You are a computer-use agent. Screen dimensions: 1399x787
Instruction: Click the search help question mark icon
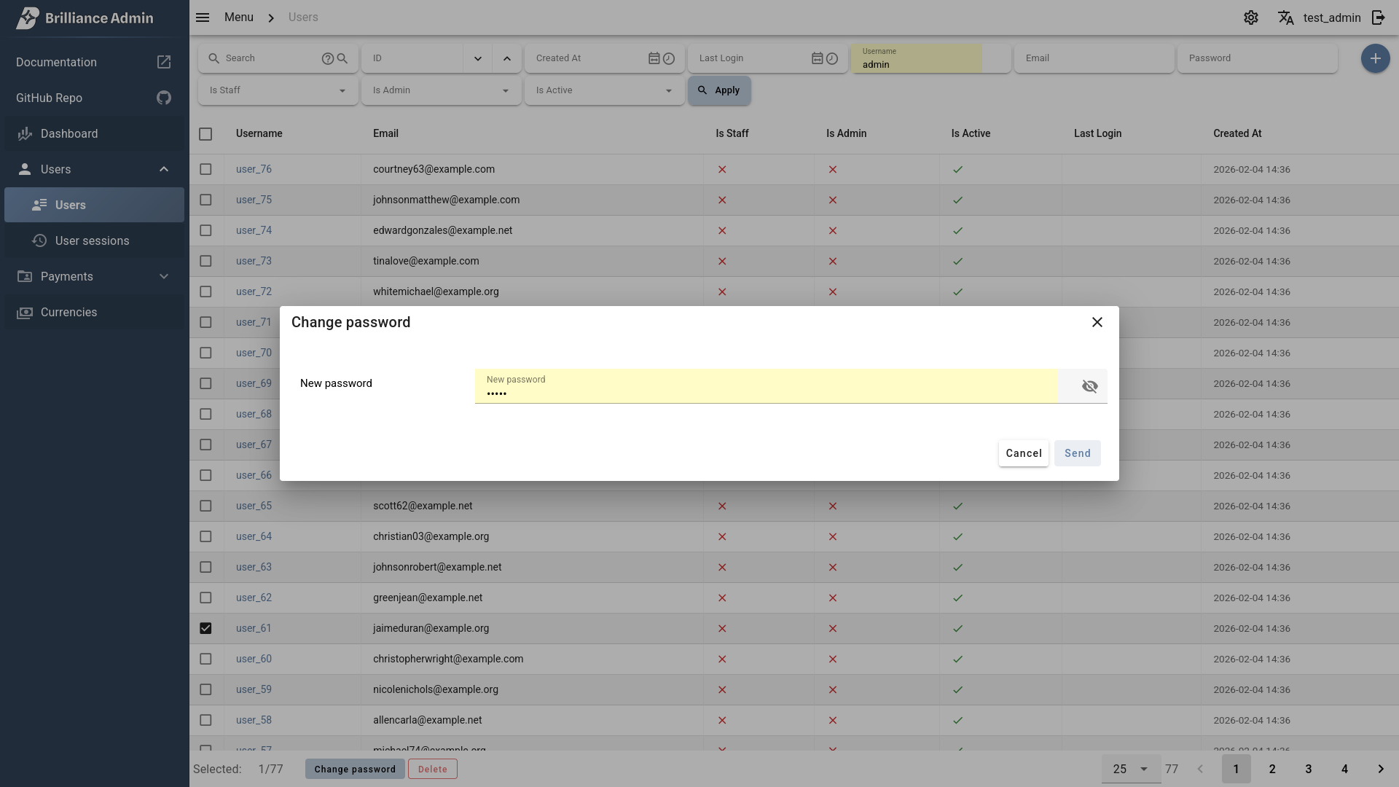coord(327,58)
